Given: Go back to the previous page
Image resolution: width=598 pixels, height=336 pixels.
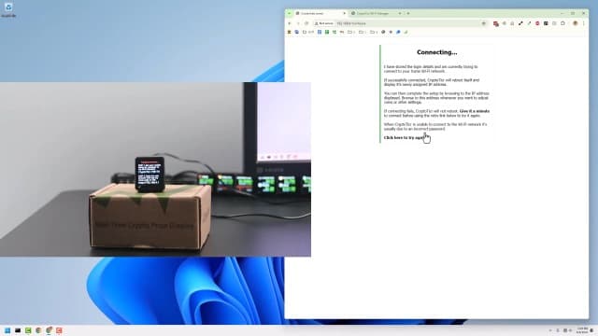Looking at the screenshot, I should (289, 23).
